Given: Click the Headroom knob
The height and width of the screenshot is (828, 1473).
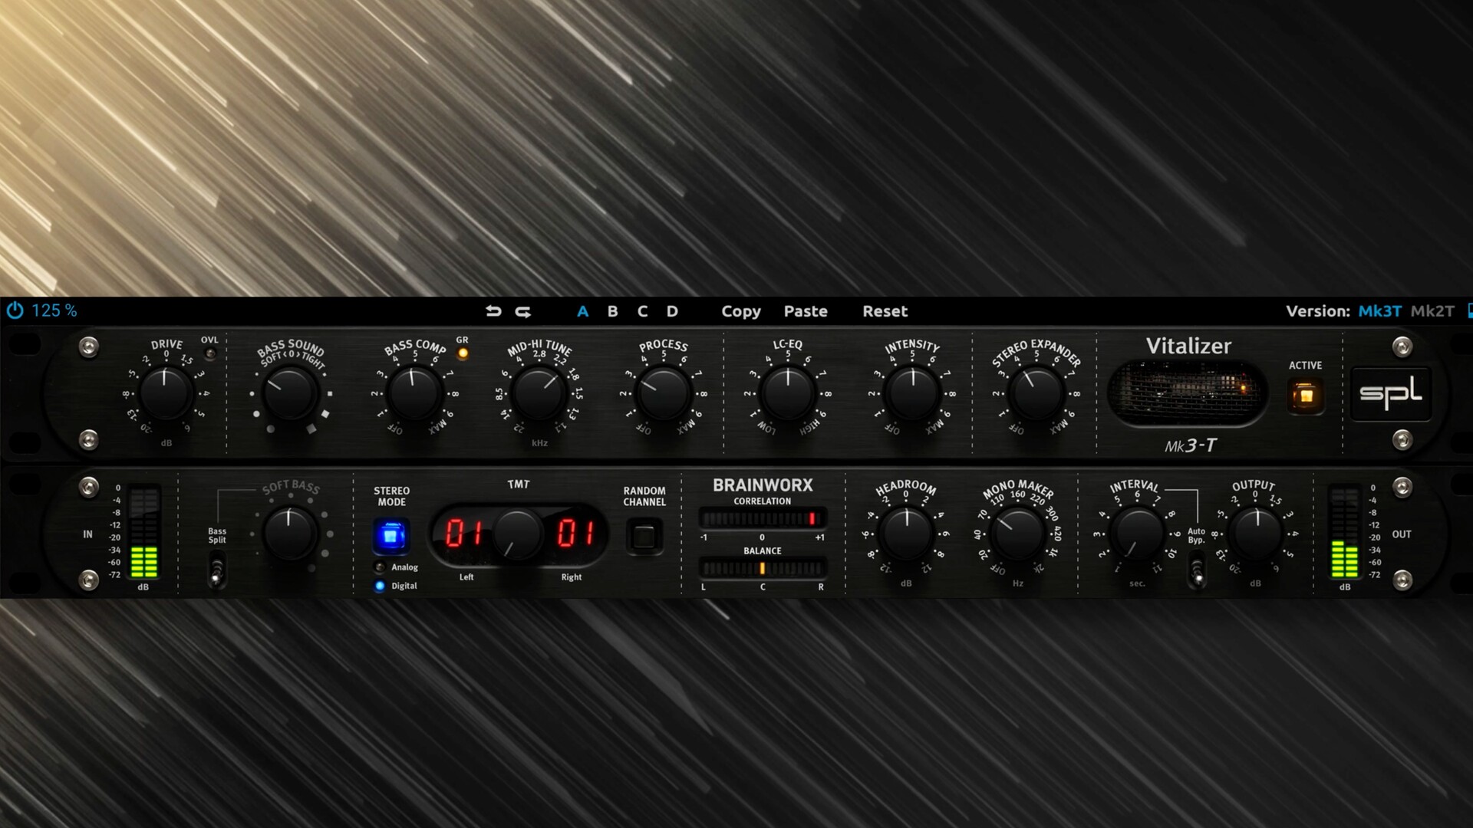Looking at the screenshot, I should 906,533.
